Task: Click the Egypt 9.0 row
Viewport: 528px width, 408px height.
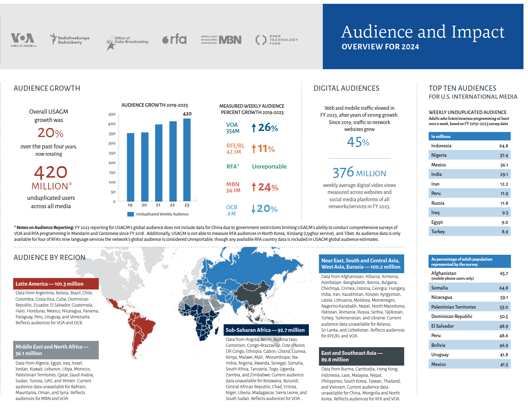Action: (x=470, y=222)
